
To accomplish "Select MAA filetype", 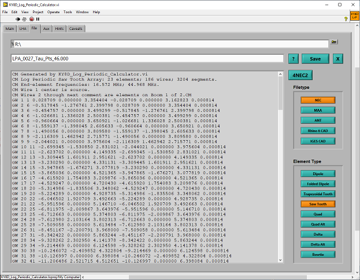I will coord(318,111).
